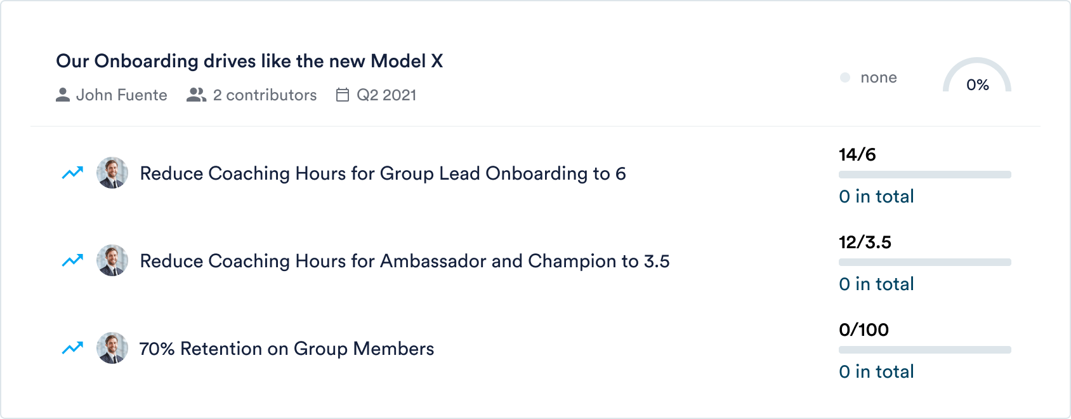Open key result Reduce Coaching Hours for Group Lead
This screenshot has width=1071, height=419.
coord(383,173)
